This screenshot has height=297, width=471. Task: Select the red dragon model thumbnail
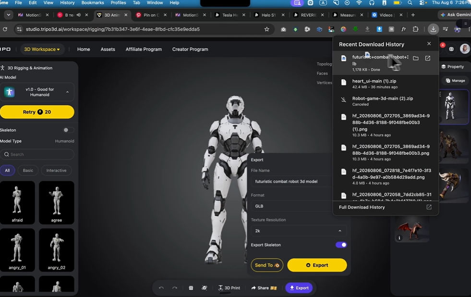[x=412, y=229]
